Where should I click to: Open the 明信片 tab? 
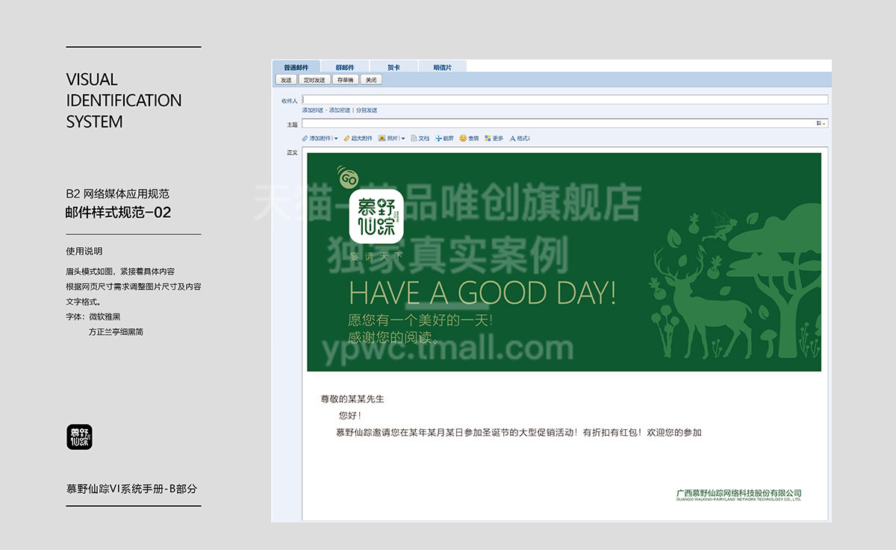443,66
